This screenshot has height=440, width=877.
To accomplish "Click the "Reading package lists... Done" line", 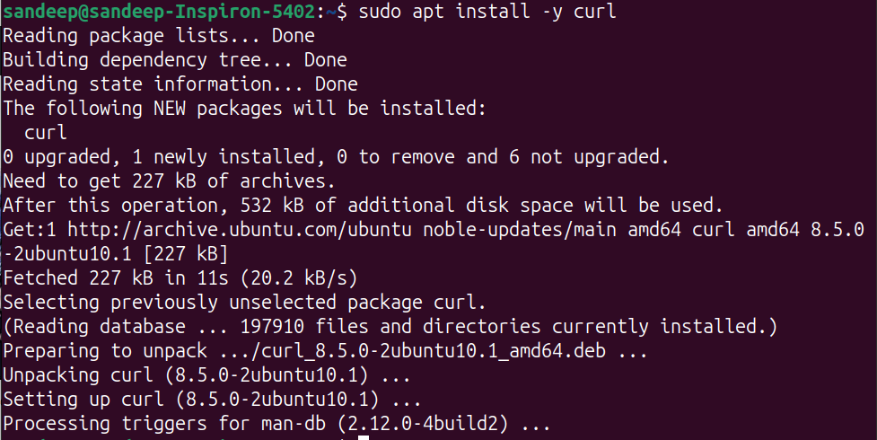I will pos(159,36).
